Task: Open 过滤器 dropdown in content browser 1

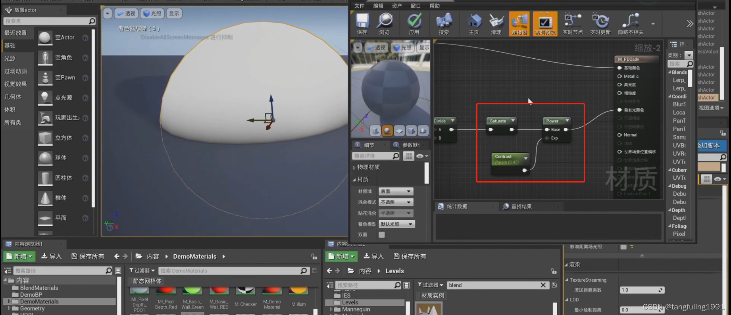Action: 142,271
